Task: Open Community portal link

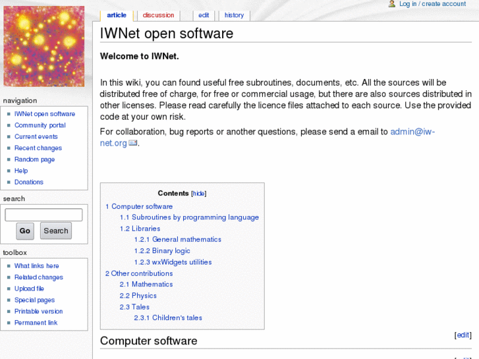Action: (x=40, y=125)
